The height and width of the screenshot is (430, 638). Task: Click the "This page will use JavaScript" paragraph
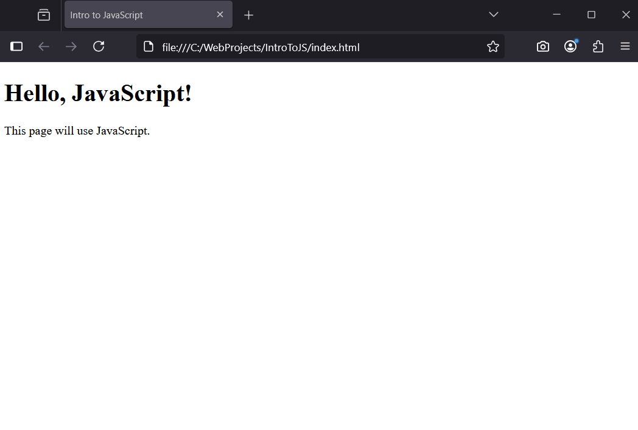pos(77,131)
